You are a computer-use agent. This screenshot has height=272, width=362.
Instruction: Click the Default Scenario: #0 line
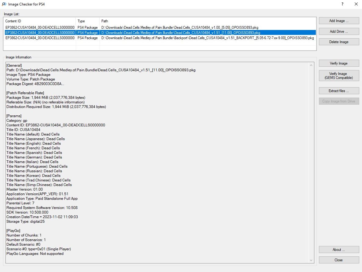pos(23,244)
